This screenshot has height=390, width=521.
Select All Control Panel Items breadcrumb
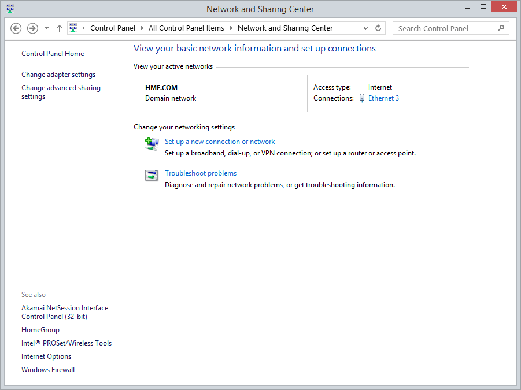click(186, 28)
